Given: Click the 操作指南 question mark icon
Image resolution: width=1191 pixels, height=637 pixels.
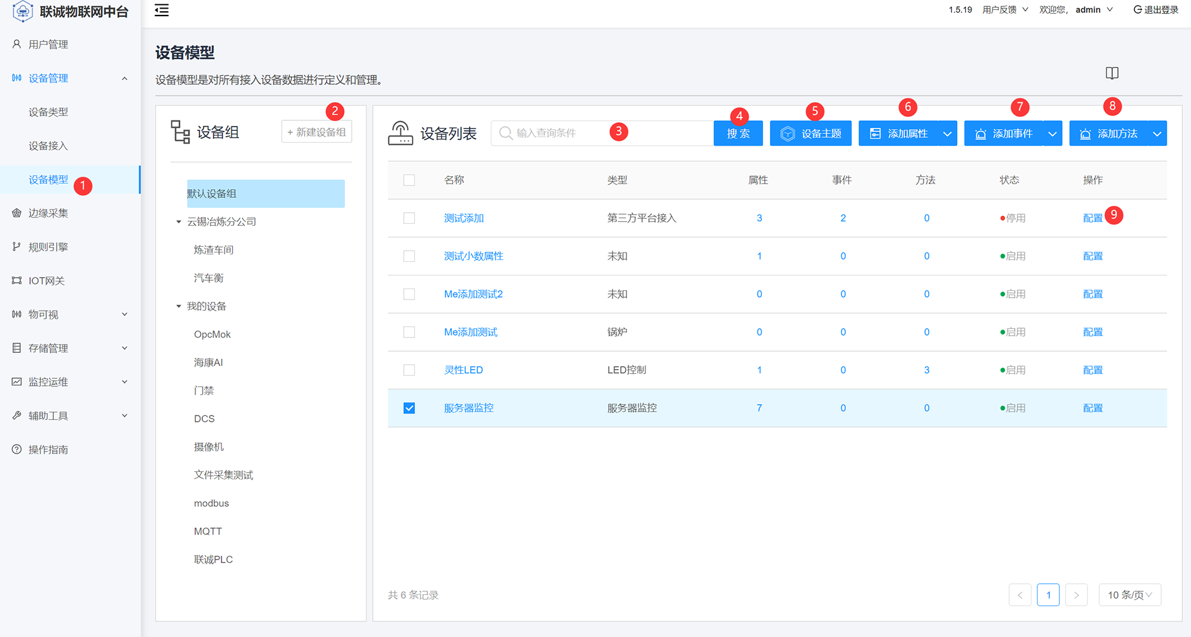Looking at the screenshot, I should point(17,449).
